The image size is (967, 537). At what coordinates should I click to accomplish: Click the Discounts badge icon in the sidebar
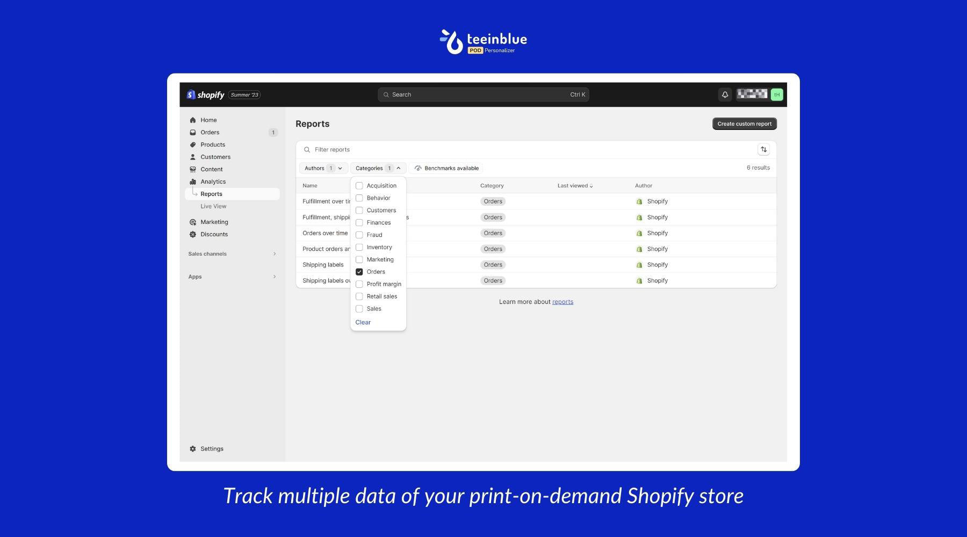tap(193, 235)
